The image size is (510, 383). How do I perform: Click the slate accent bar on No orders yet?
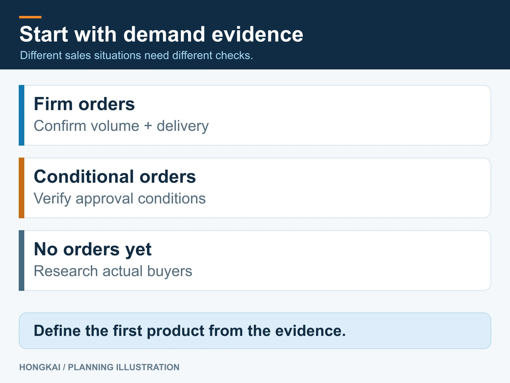[x=22, y=261]
